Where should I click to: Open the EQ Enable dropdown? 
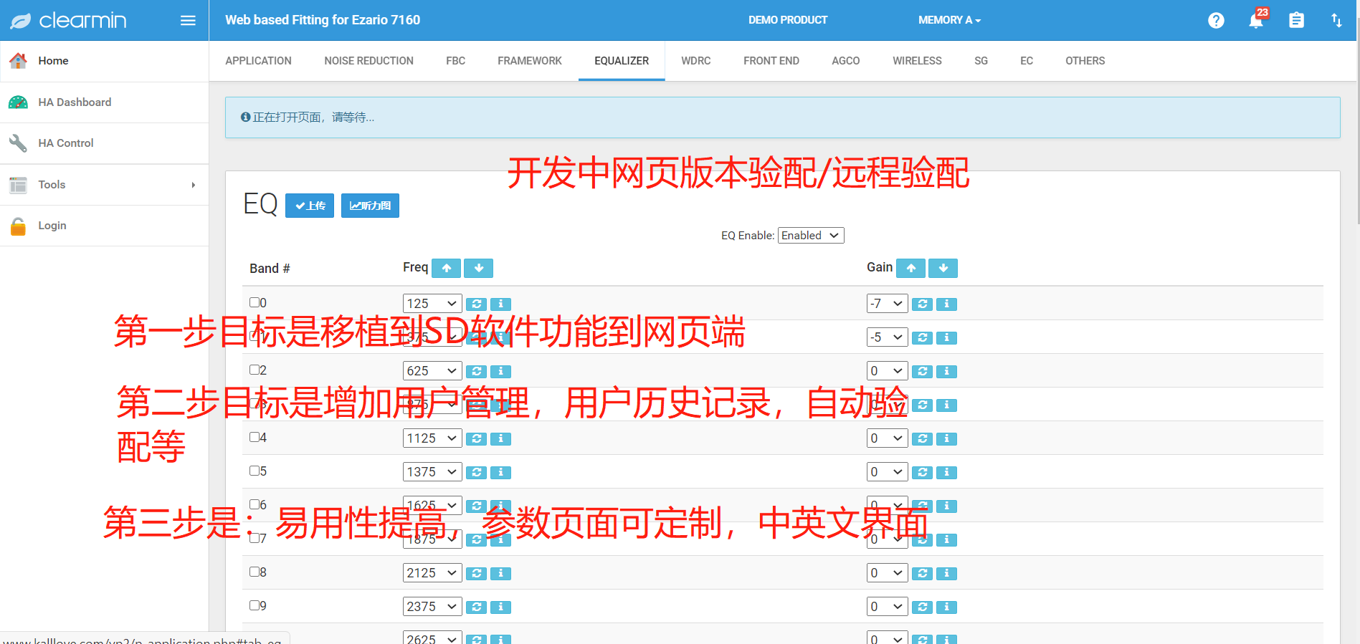[x=810, y=236]
